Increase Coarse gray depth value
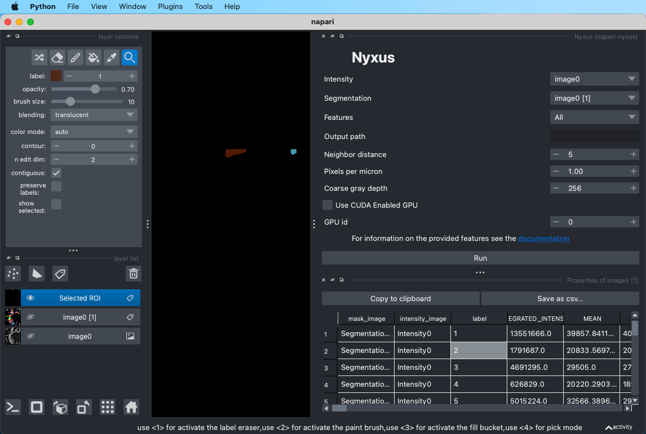Viewport: 646px width, 434px height. (633, 188)
